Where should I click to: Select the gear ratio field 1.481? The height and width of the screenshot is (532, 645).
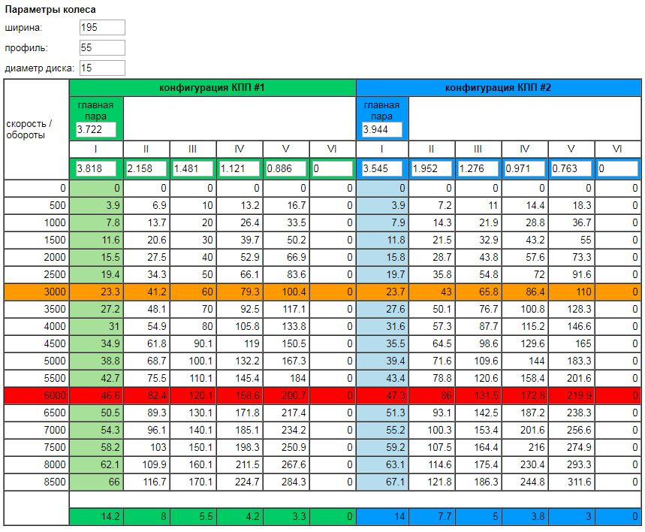click(192, 169)
